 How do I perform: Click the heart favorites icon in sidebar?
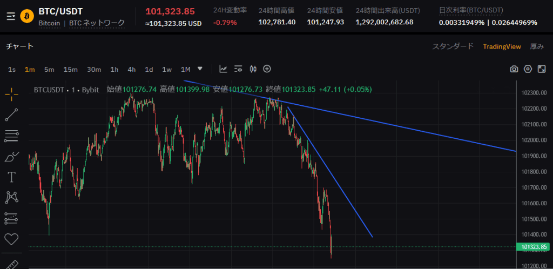(x=11, y=239)
